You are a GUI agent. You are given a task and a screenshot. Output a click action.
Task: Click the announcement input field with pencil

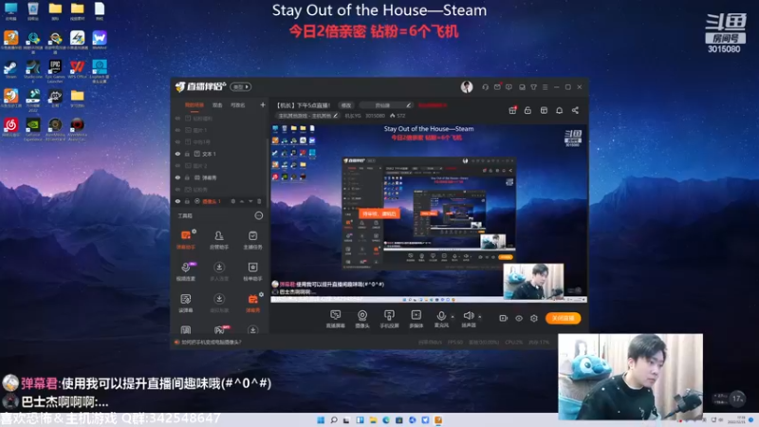coord(386,105)
